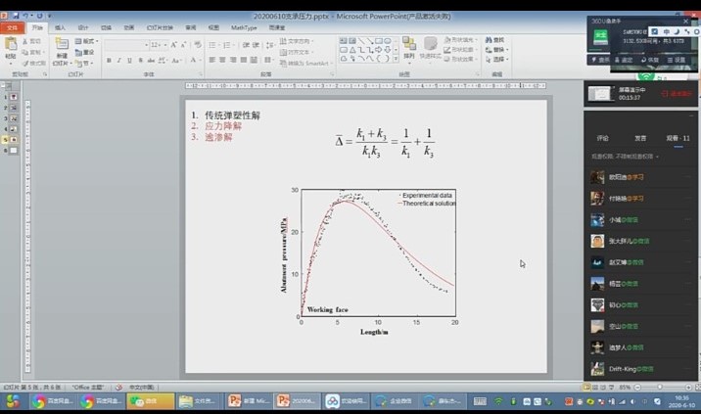Viewport: 701px width, 414px height.
Task: Decrease font size with the small A icon
Action: tap(184, 45)
